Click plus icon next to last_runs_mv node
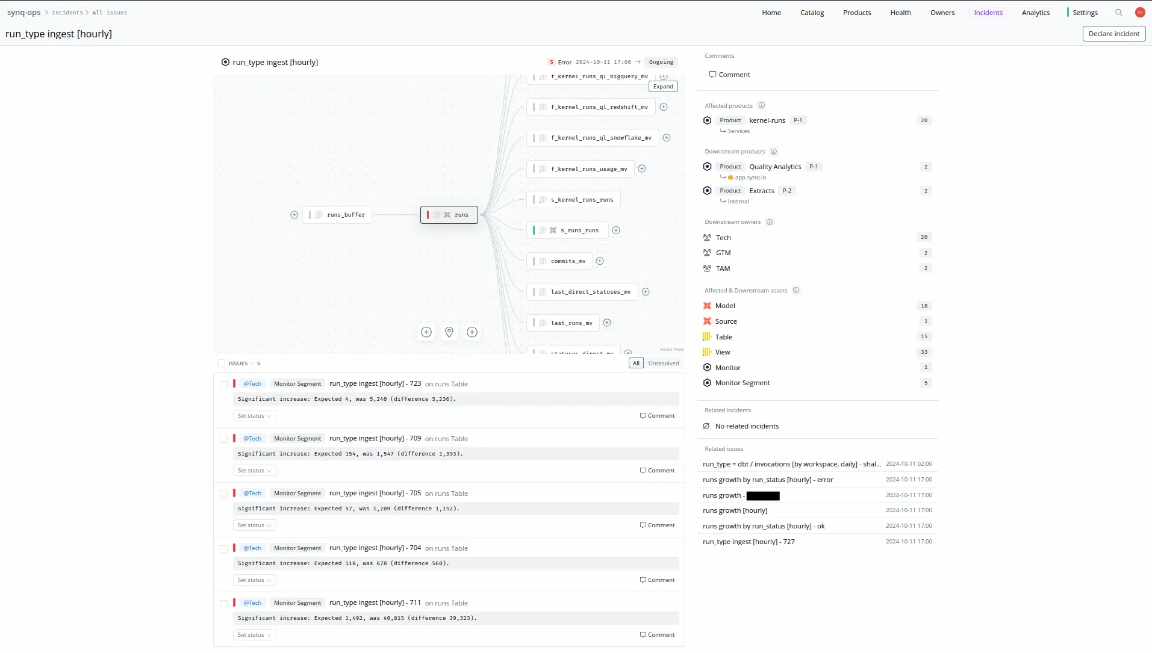1152x653 pixels. [x=607, y=323]
